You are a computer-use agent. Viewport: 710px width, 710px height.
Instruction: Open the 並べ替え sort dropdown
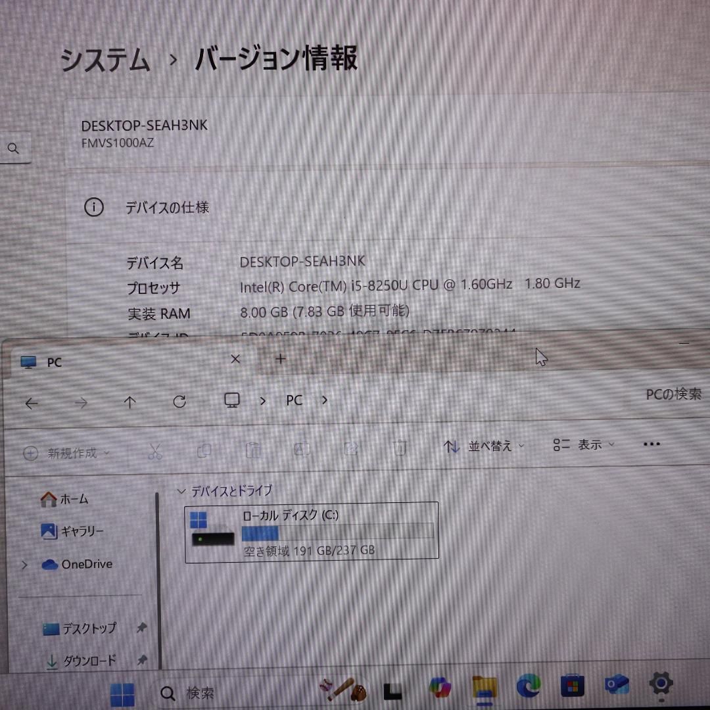point(488,446)
